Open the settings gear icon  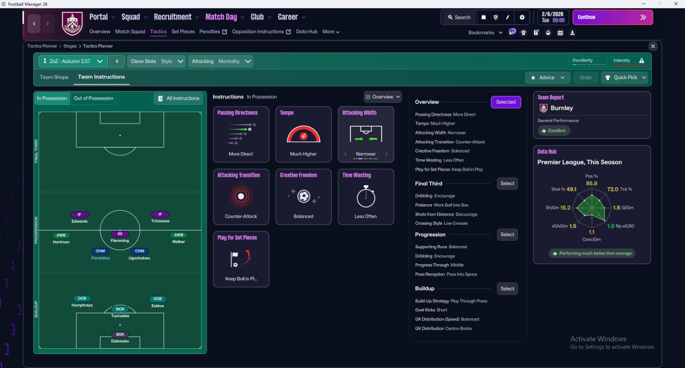coord(522,17)
